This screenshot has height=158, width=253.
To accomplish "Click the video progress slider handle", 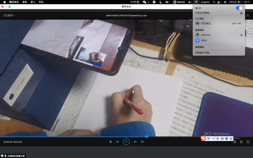I will pyautogui.click(x=147, y=137).
